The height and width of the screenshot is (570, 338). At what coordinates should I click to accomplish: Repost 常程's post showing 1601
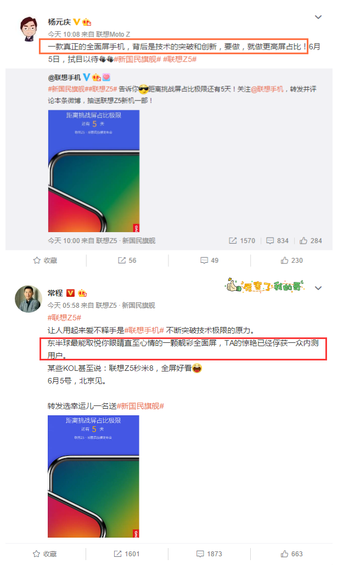click(127, 554)
